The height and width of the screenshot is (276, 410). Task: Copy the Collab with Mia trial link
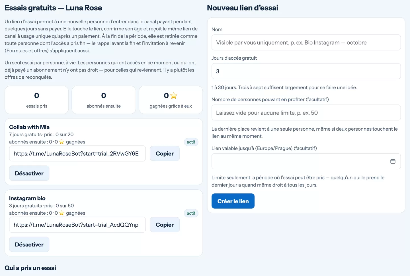165,154
